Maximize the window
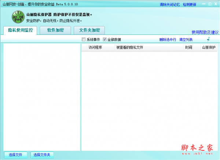 tap(210, 4)
